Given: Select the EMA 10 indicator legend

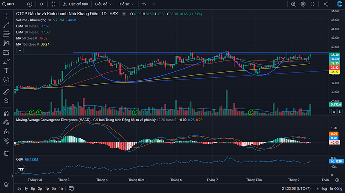Looking at the screenshot, I should [x=33, y=26].
